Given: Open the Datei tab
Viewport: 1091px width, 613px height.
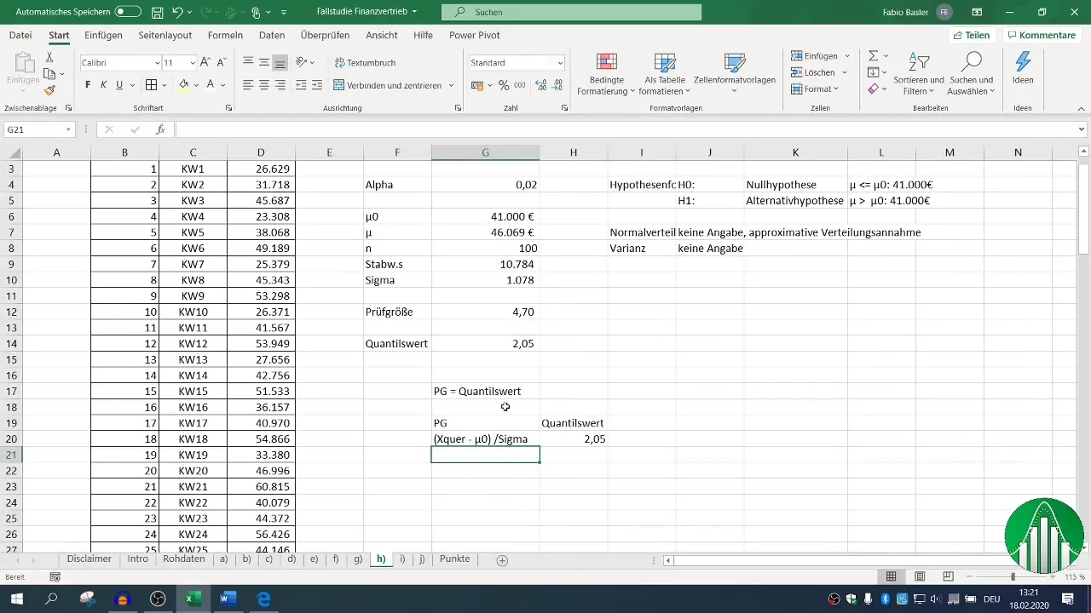Looking at the screenshot, I should point(20,35).
